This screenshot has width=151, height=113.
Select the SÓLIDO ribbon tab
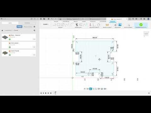click(x=56, y=21)
